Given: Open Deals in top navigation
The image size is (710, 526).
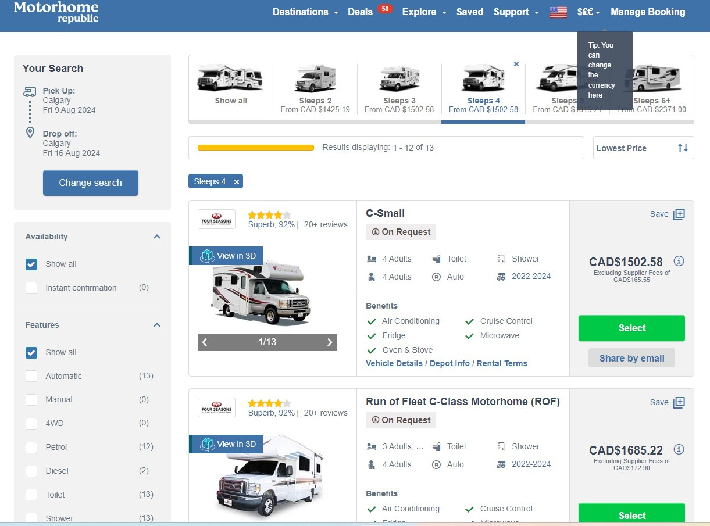Looking at the screenshot, I should point(360,12).
